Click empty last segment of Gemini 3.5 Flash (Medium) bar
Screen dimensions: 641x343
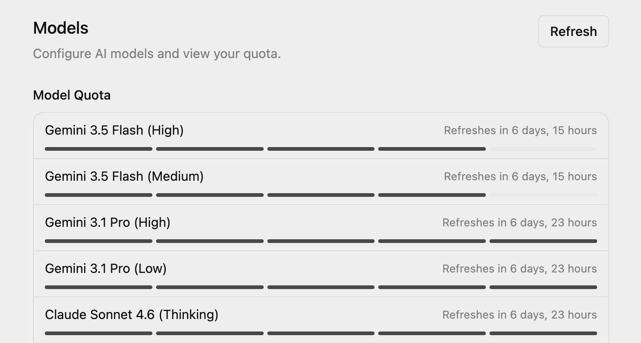[543, 195]
